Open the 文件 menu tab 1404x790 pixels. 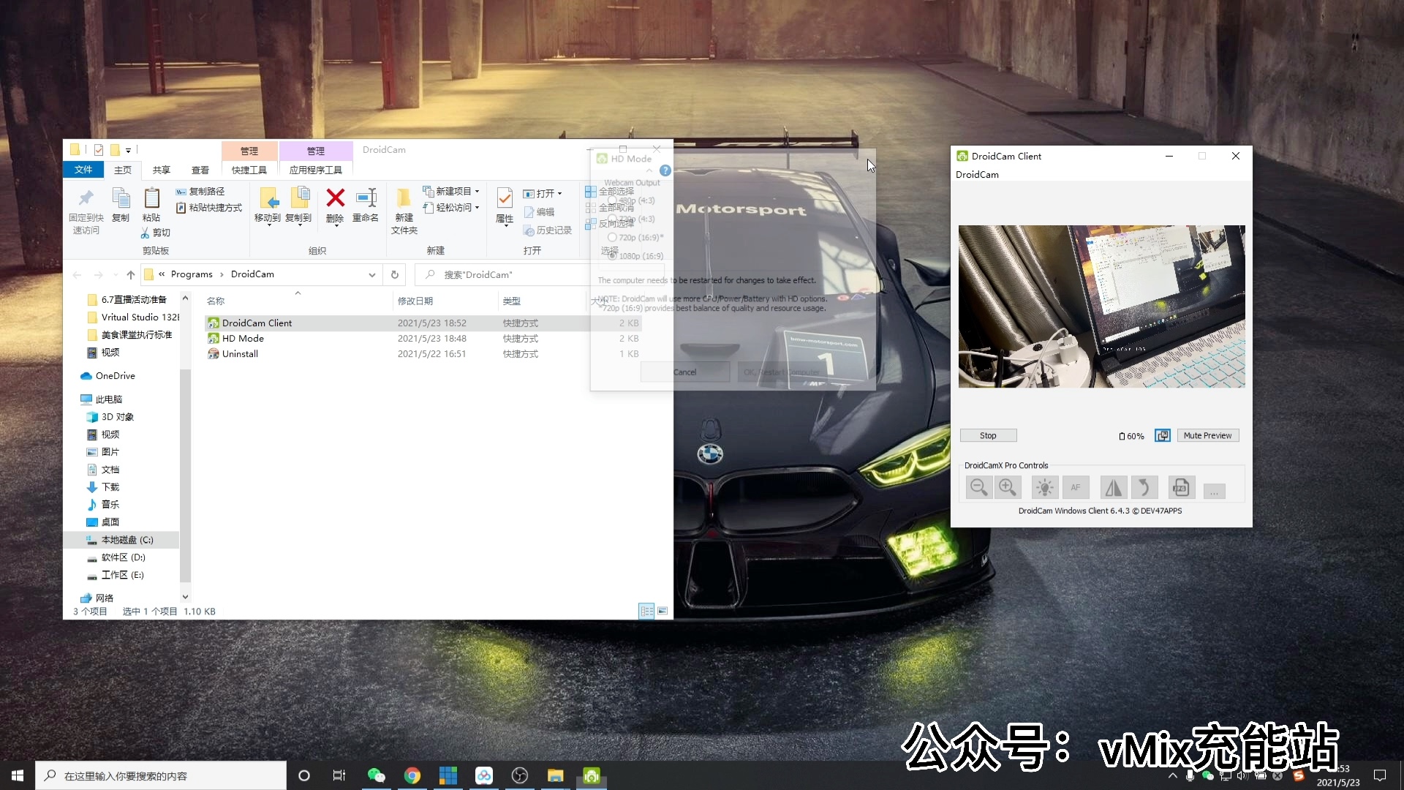click(83, 170)
